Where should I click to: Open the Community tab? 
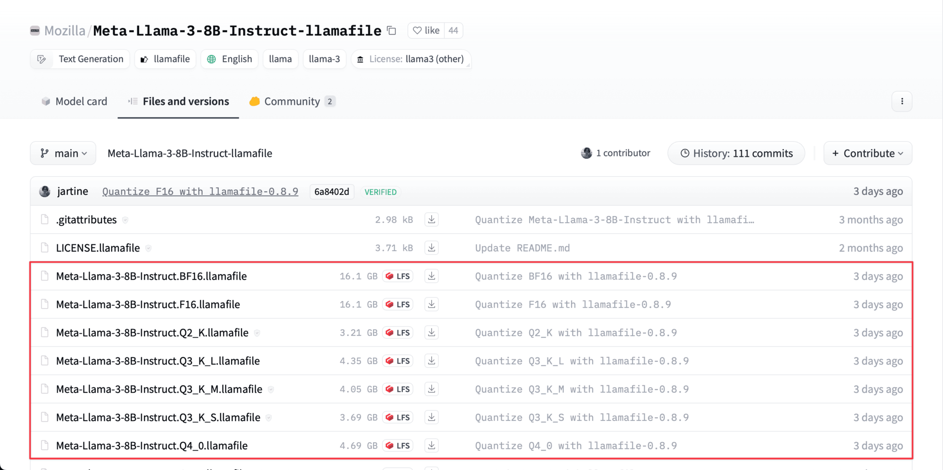(x=291, y=102)
